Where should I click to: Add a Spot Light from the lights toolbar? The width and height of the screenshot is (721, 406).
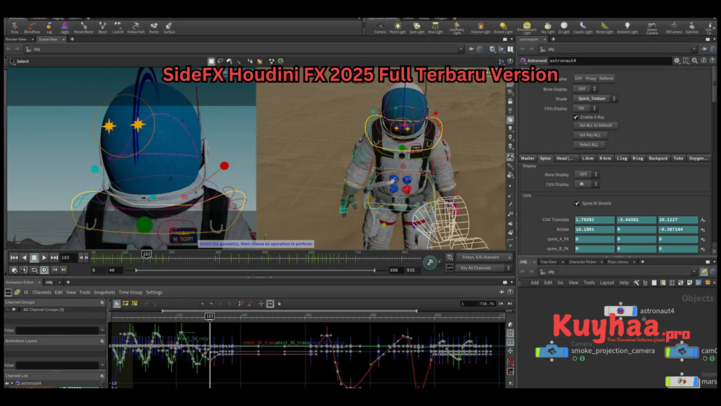click(x=416, y=27)
